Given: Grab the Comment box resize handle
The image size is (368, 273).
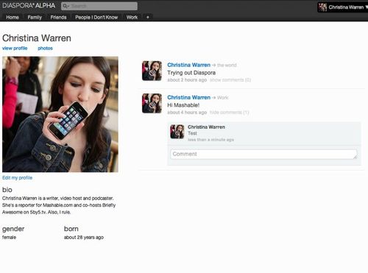Looking at the screenshot, I should point(355,157).
